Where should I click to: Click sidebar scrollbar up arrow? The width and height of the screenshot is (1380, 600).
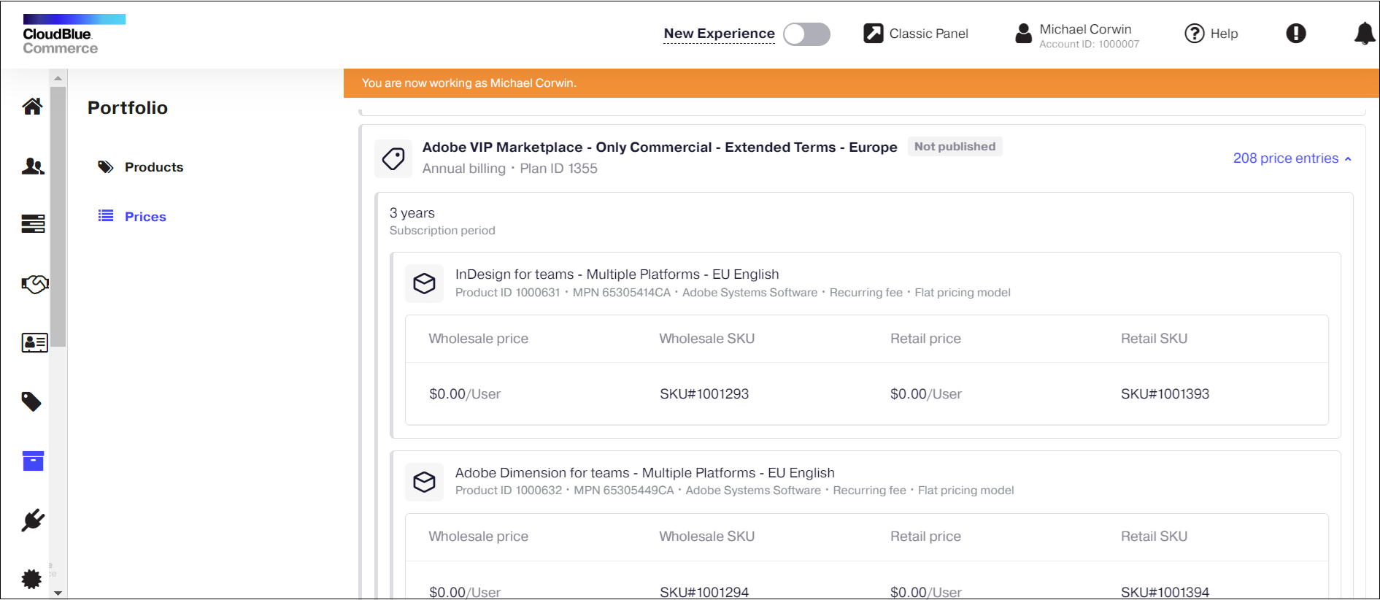pos(58,78)
